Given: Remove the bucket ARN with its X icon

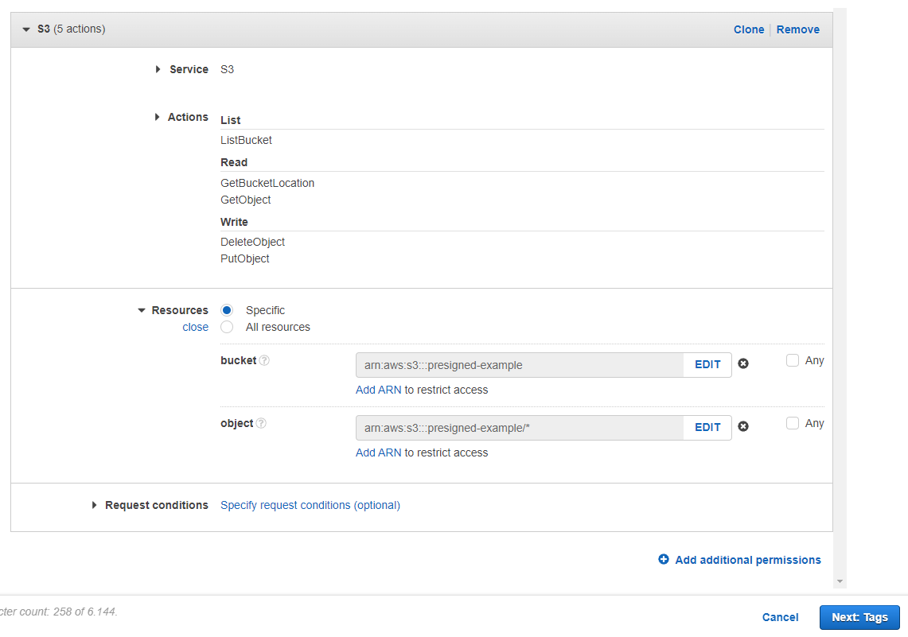Looking at the screenshot, I should pyautogui.click(x=743, y=363).
